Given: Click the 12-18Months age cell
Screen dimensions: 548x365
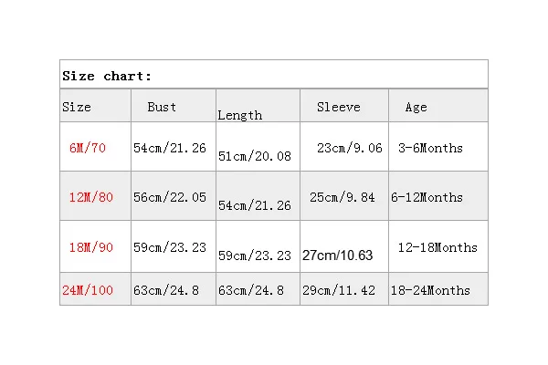Looking at the screenshot, I should click(x=437, y=247).
